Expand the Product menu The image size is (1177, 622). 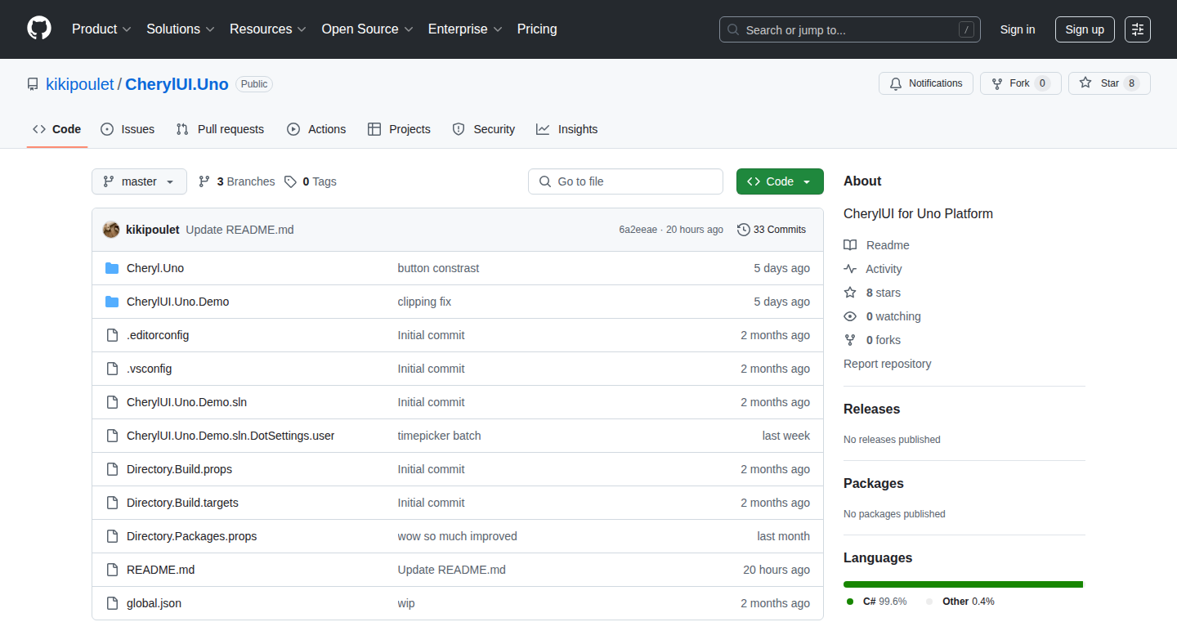(101, 29)
